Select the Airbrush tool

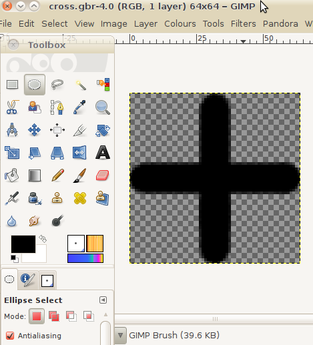[12, 198]
